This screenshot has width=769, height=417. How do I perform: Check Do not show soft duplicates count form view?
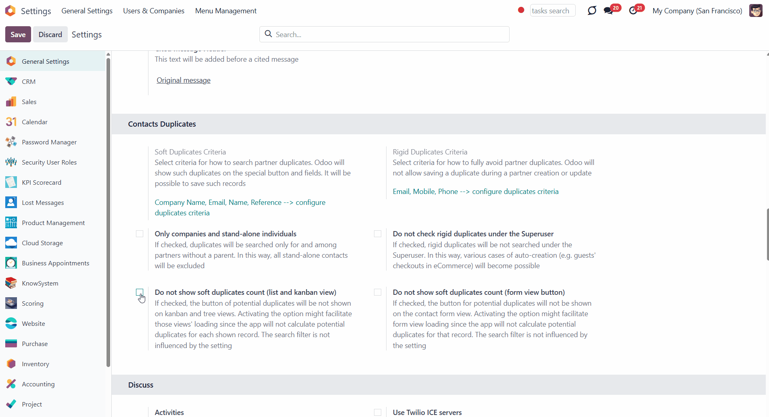pos(378,292)
